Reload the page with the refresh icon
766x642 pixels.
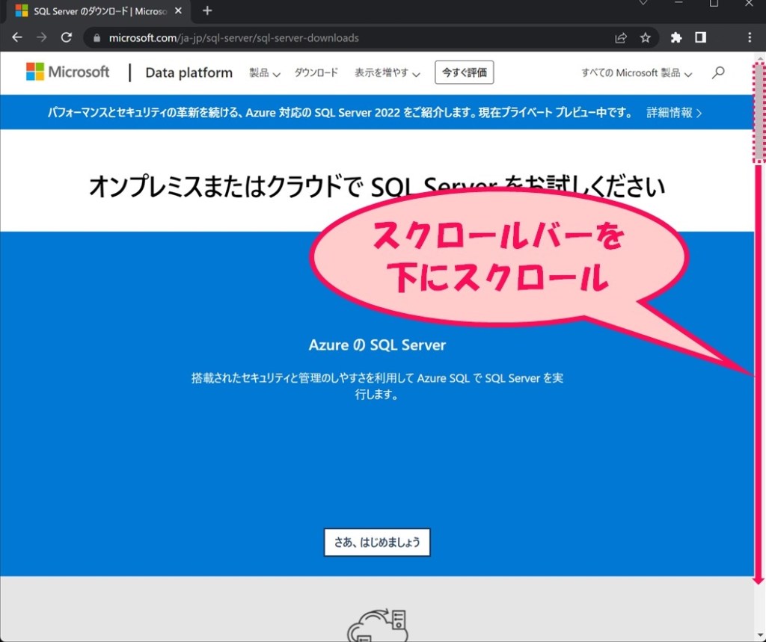coord(67,37)
